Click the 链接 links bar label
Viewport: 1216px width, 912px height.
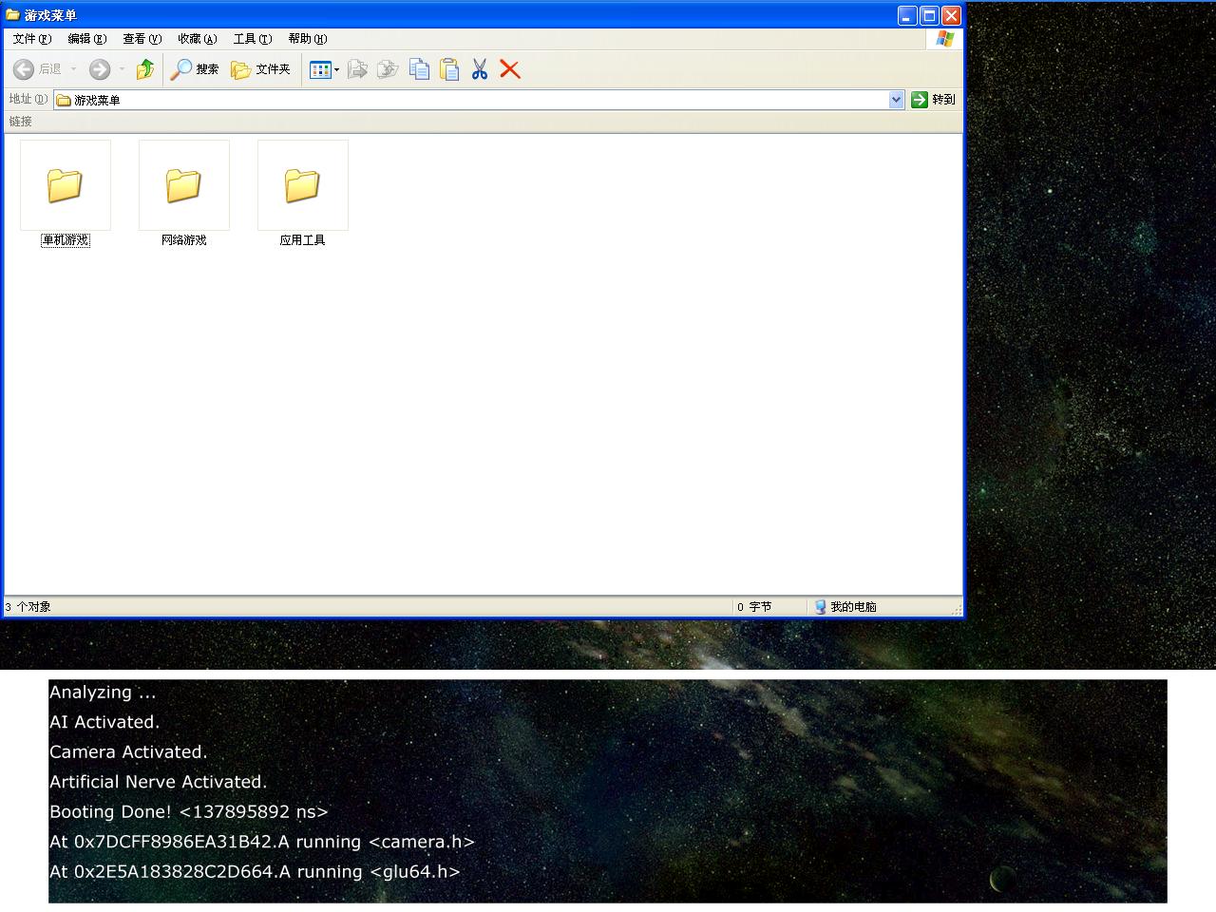21,122
